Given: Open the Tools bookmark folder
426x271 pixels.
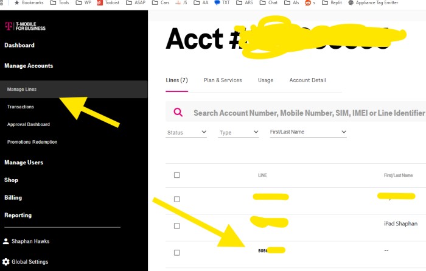Looking at the screenshot, I should point(60,2).
